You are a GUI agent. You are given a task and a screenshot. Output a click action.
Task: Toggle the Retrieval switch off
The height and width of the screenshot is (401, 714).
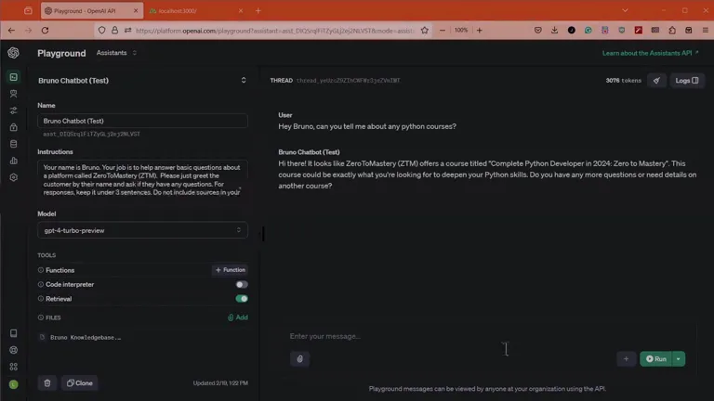pos(242,299)
